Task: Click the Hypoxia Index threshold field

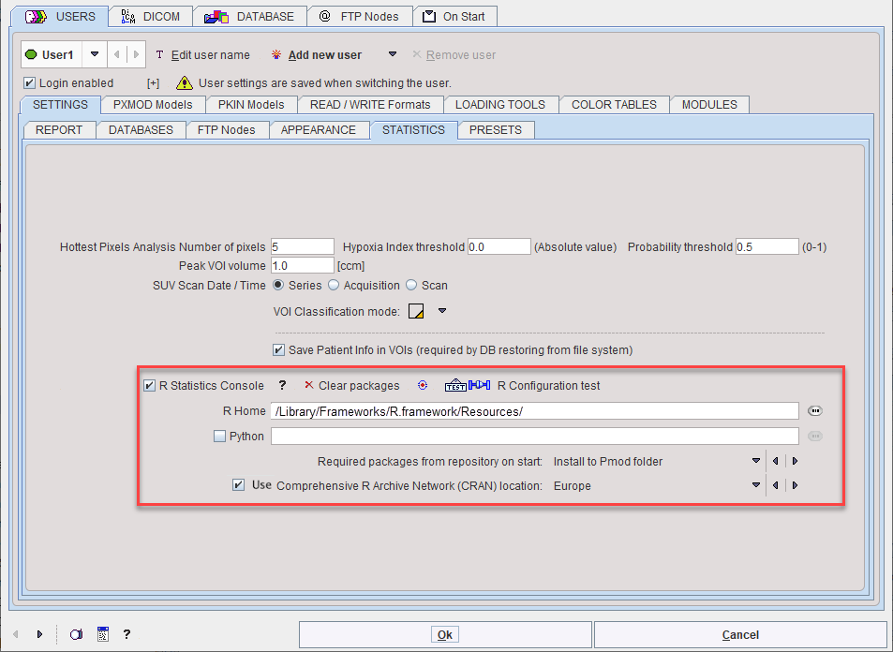Action: click(499, 246)
